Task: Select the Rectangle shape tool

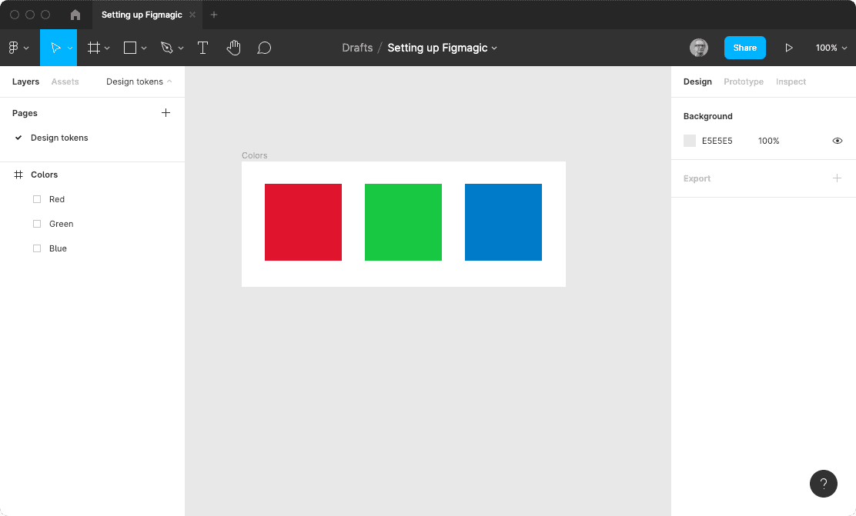Action: [130, 48]
